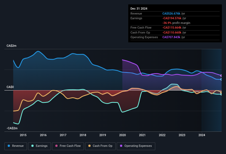Click the -36.9% profit margin text

point(176,23)
